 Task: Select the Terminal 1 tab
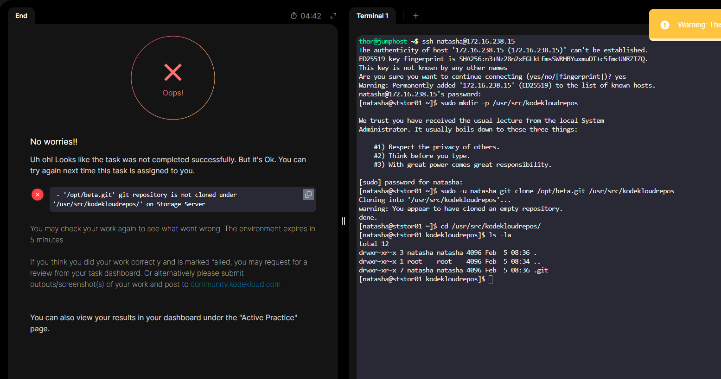pos(372,16)
